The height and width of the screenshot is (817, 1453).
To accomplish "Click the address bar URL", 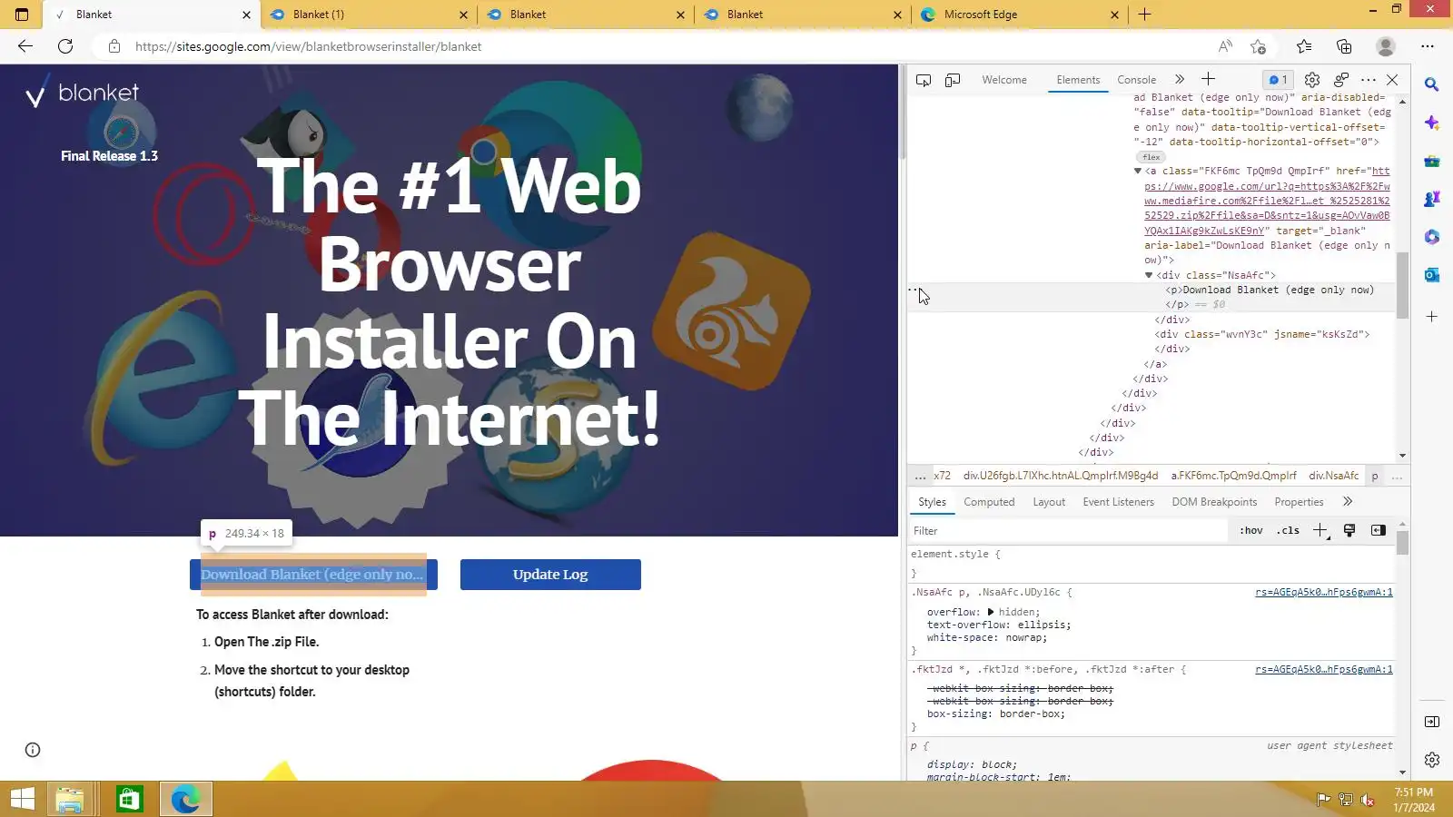I will tap(309, 46).
